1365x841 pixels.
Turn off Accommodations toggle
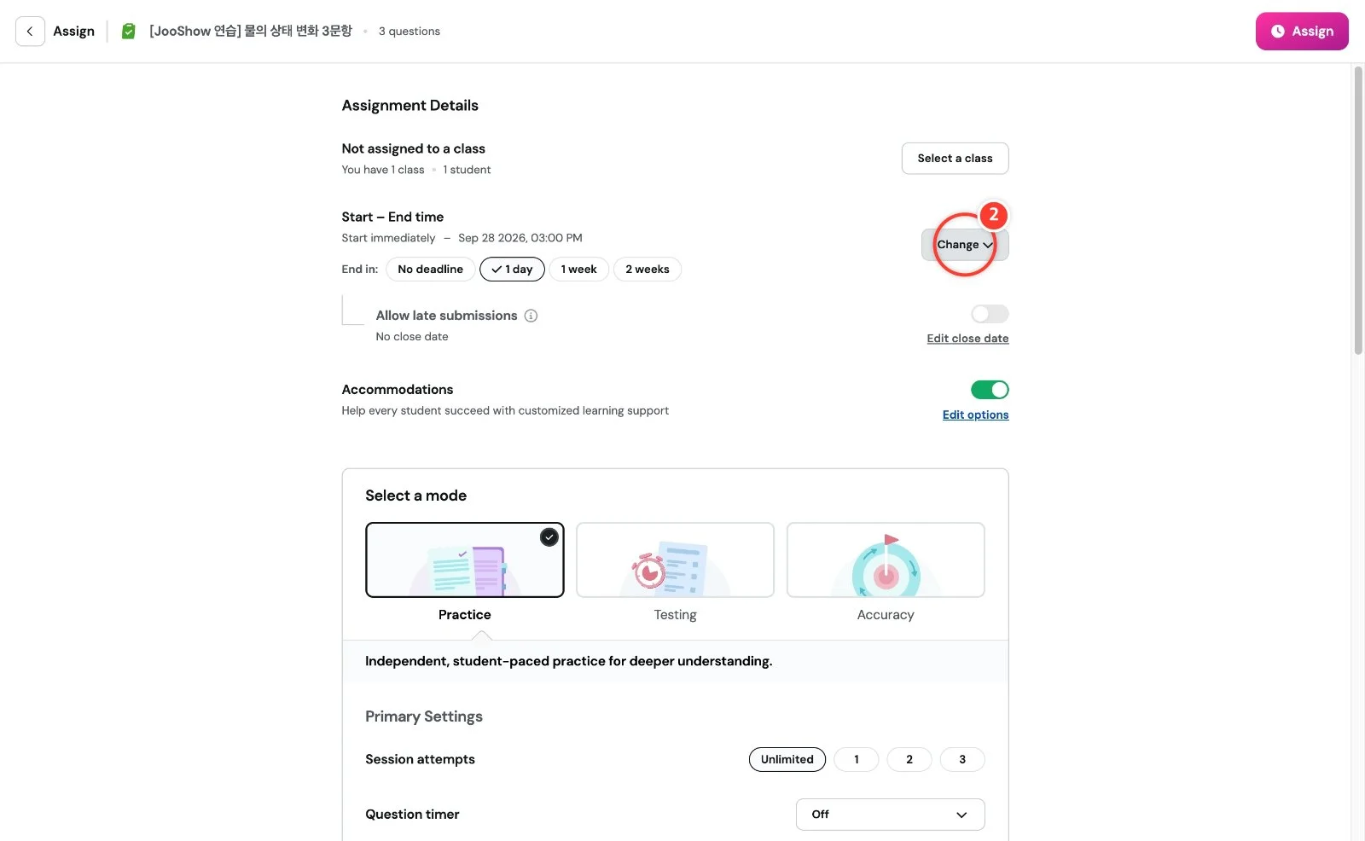(x=990, y=390)
